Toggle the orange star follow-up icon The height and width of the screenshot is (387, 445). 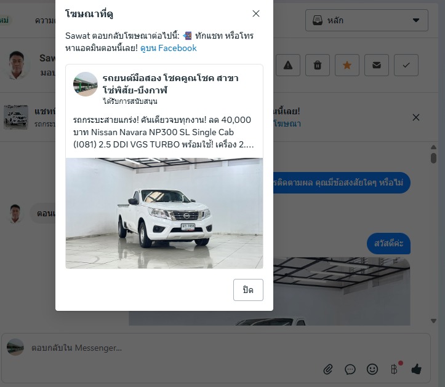pos(347,65)
